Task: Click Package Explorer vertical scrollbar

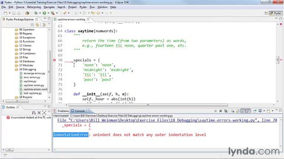Action: (x=49, y=71)
